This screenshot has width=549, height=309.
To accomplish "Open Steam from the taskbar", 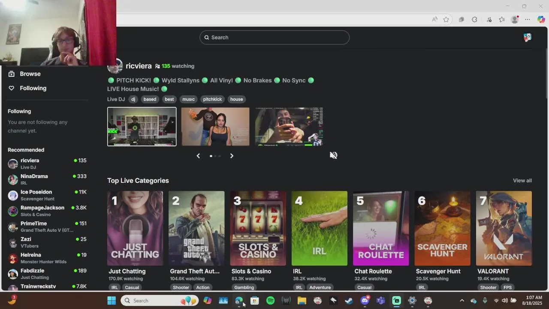I will [x=349, y=300].
